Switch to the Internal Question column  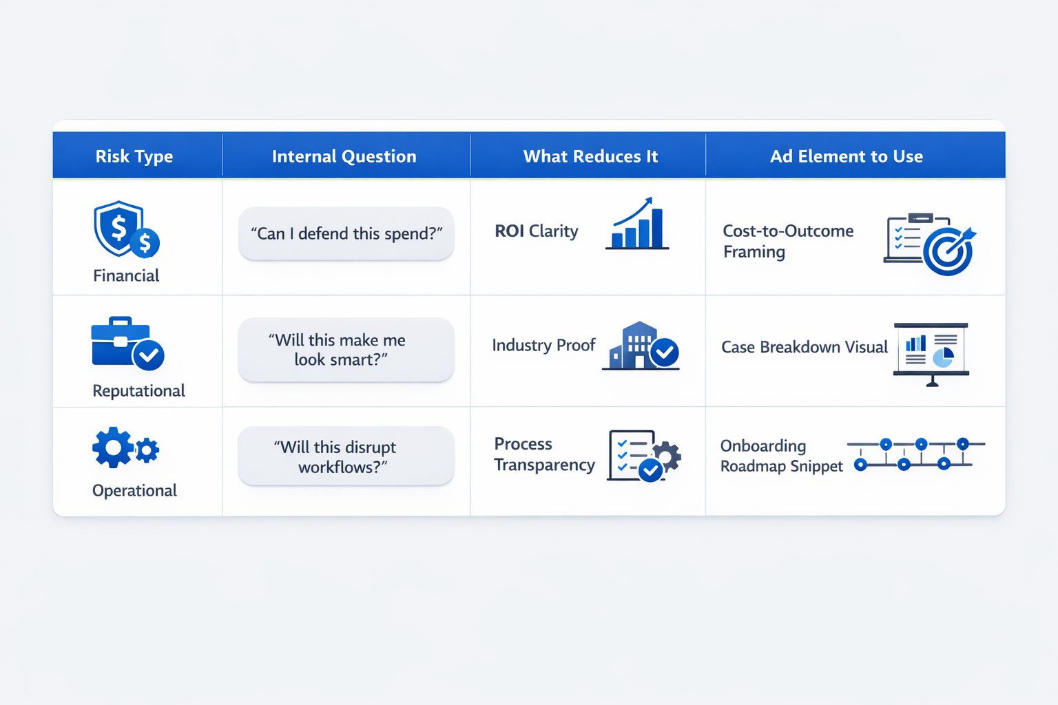pyautogui.click(x=344, y=156)
